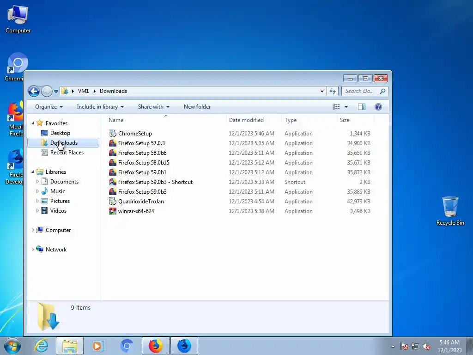The image size is (473, 355).
Task: Open the Computer desktop icon
Action: 18,19
